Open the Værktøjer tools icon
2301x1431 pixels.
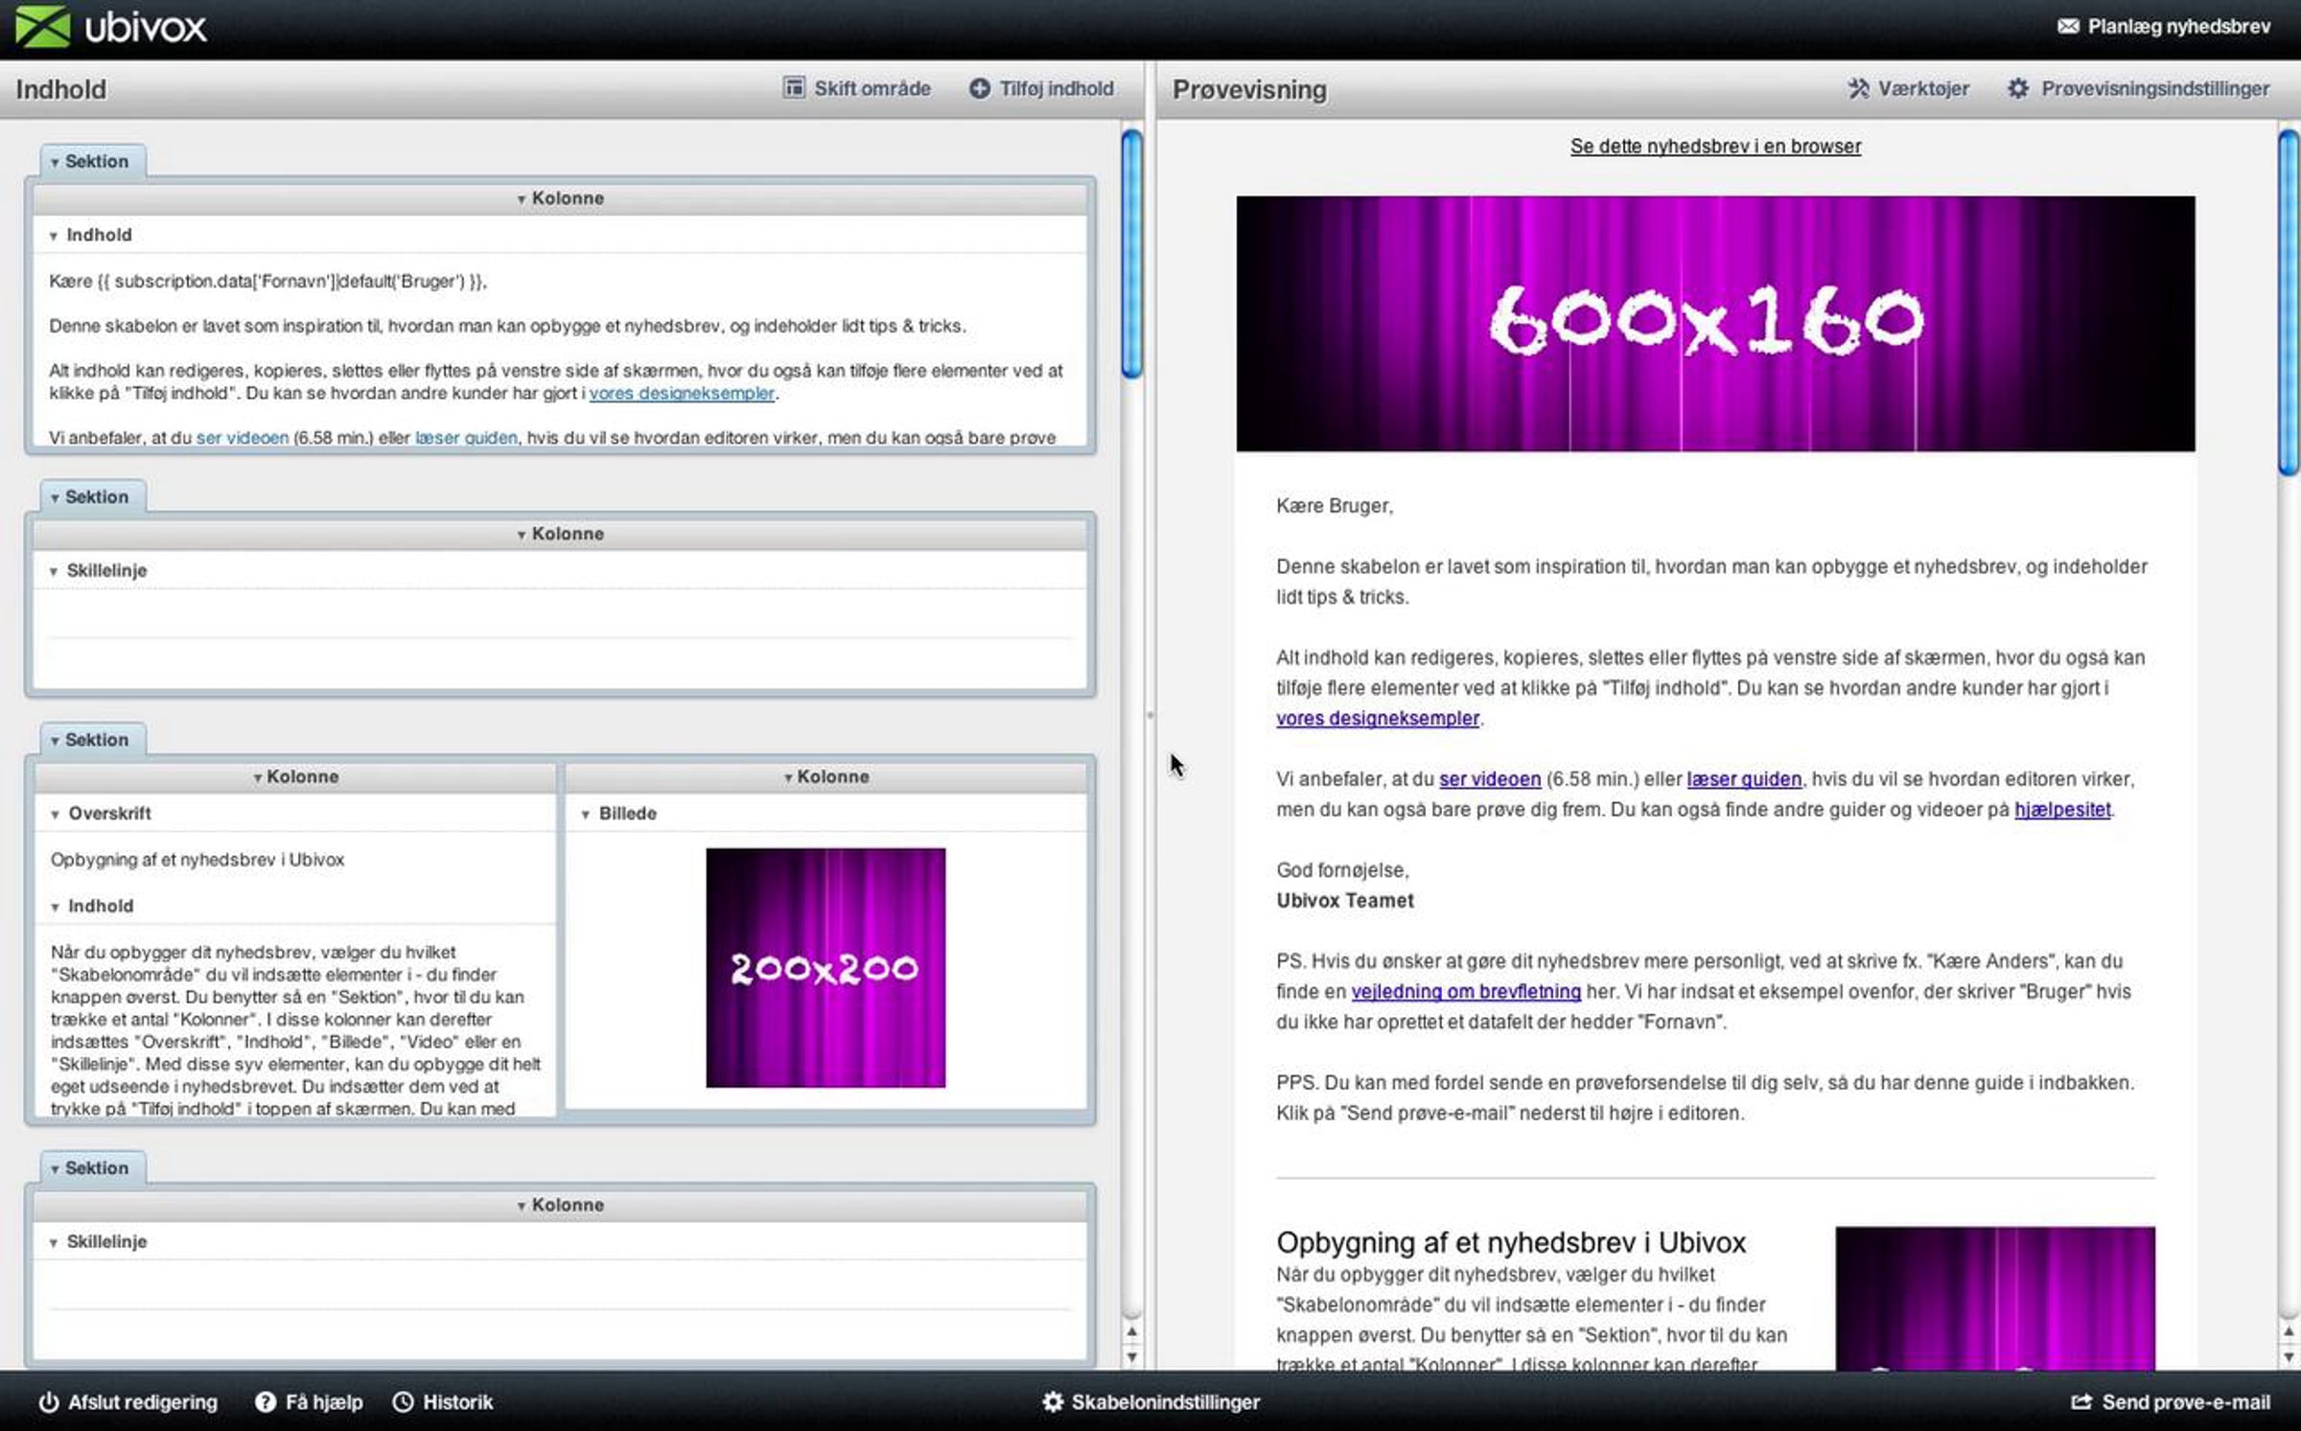click(x=1858, y=88)
